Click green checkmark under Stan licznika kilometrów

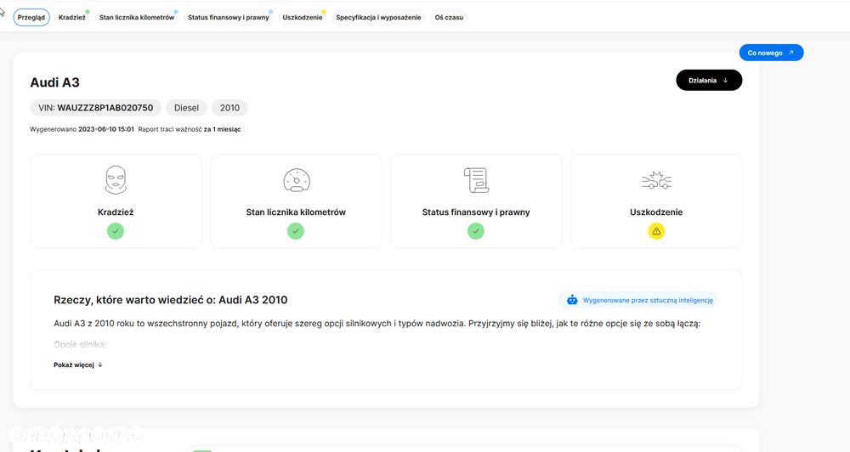point(296,231)
